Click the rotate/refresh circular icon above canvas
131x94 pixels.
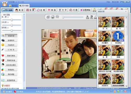click(x=48, y=17)
